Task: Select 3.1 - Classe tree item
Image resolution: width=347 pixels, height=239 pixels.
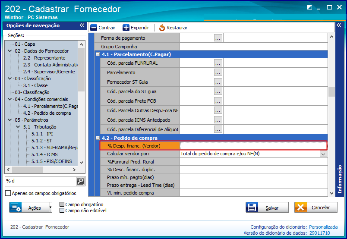Action: [35, 85]
